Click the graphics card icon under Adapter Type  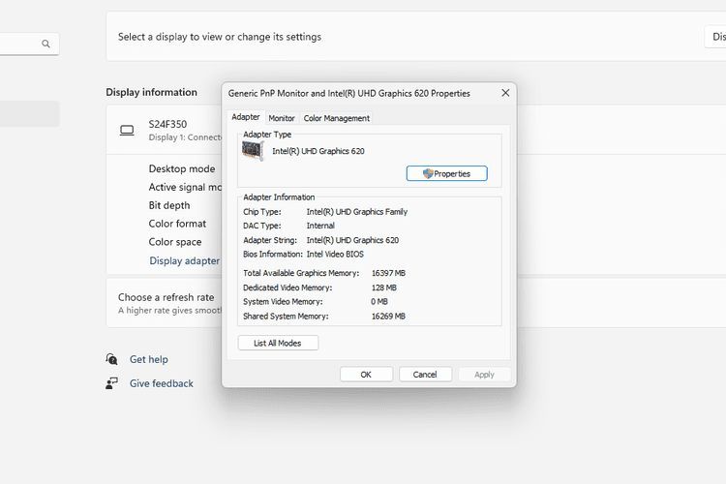coord(253,150)
